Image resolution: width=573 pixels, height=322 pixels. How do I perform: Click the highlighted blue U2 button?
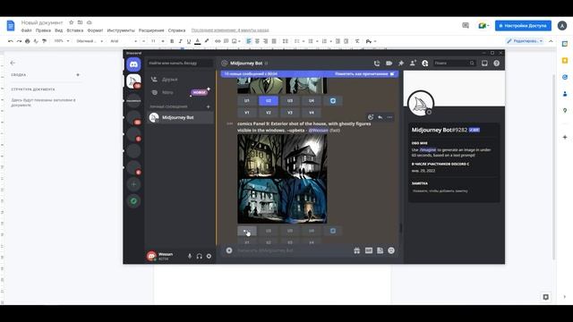point(269,101)
